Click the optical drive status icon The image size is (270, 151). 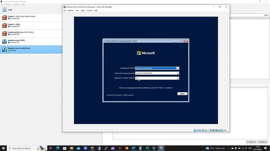197,130
